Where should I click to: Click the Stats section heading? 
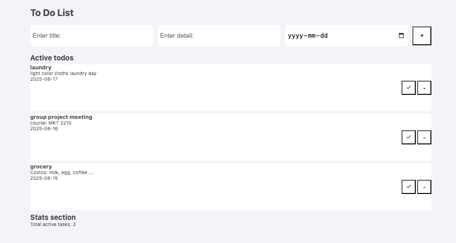(x=53, y=218)
